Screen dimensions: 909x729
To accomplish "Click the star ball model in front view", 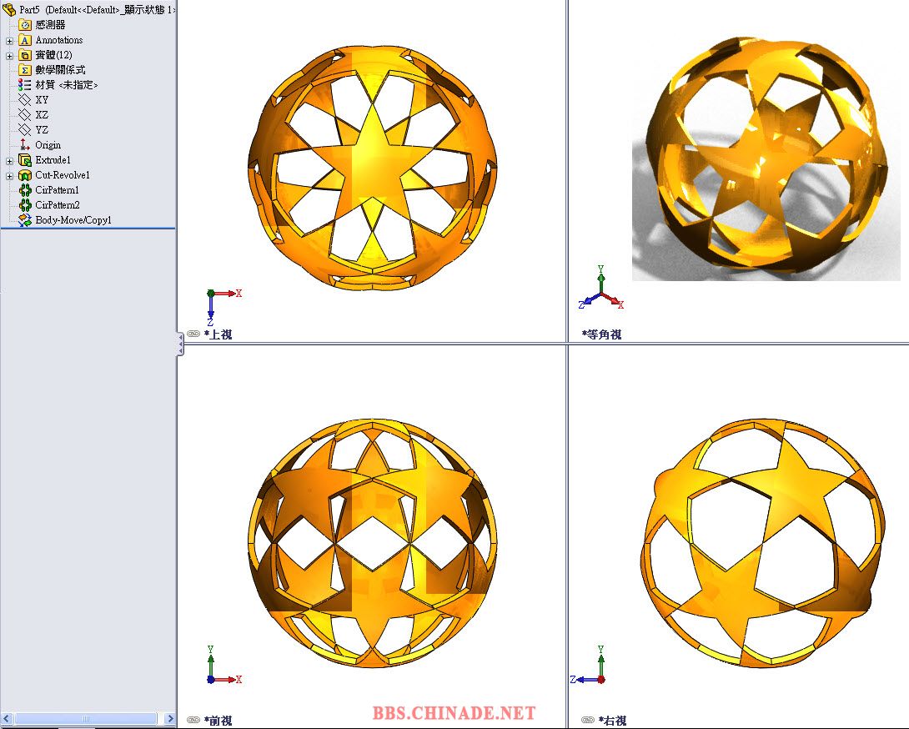I will tap(372, 544).
